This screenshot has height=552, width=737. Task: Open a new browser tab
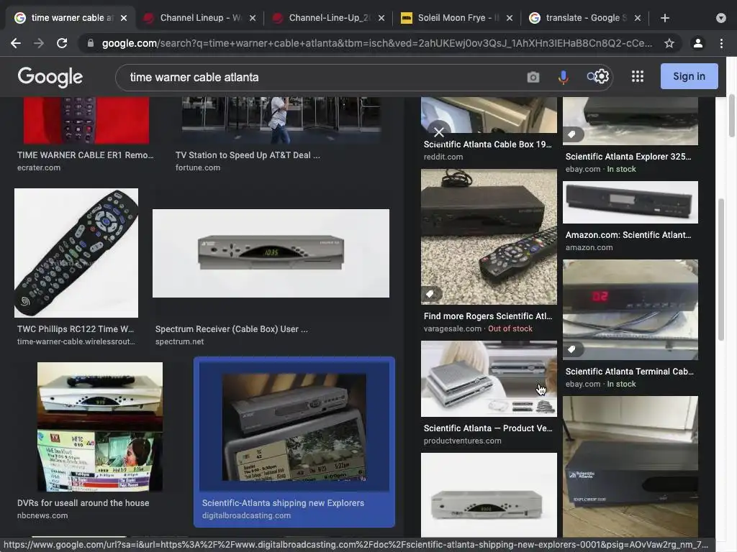tap(664, 18)
